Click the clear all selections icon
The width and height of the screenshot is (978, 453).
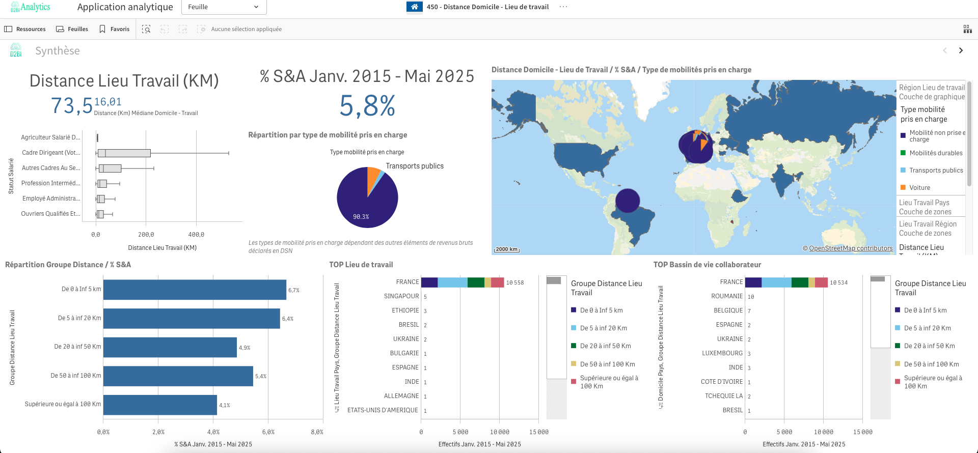tap(201, 29)
